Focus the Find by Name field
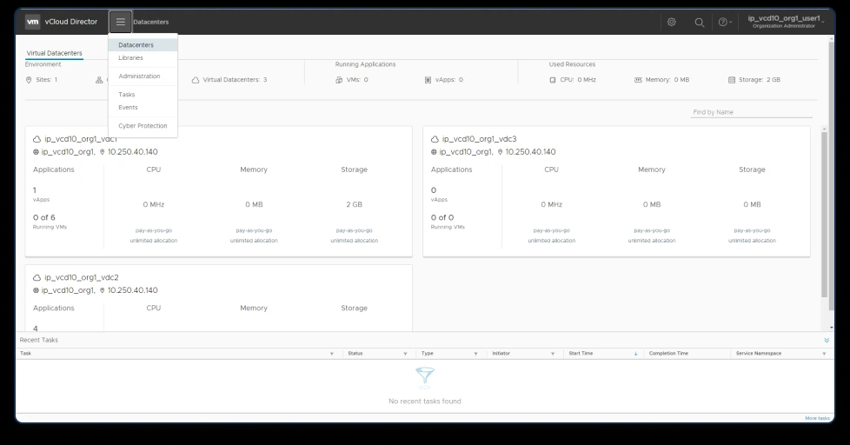The image size is (850, 445). 751,112
